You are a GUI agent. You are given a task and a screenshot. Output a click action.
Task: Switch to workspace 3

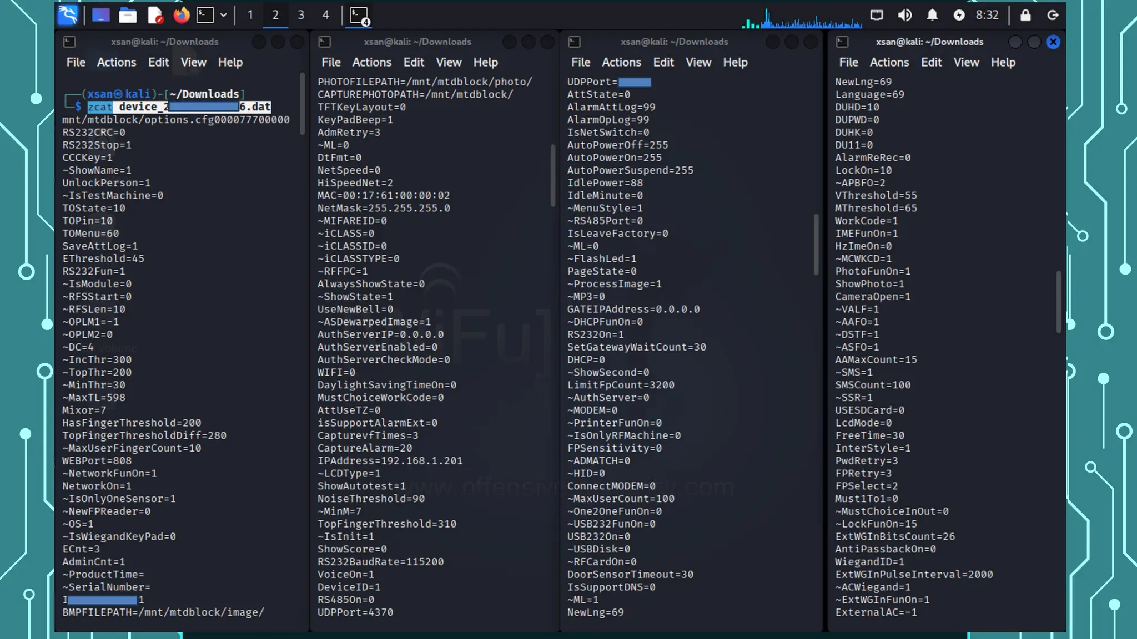click(301, 15)
